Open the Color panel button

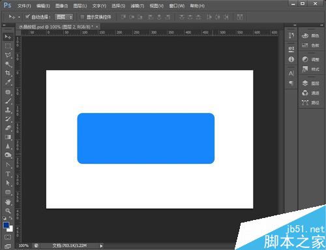311,35
